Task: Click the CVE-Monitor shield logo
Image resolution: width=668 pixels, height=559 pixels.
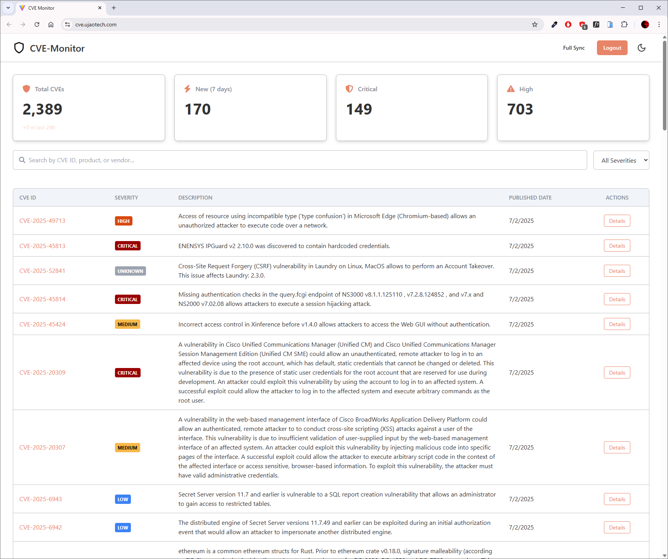Action: click(x=19, y=48)
